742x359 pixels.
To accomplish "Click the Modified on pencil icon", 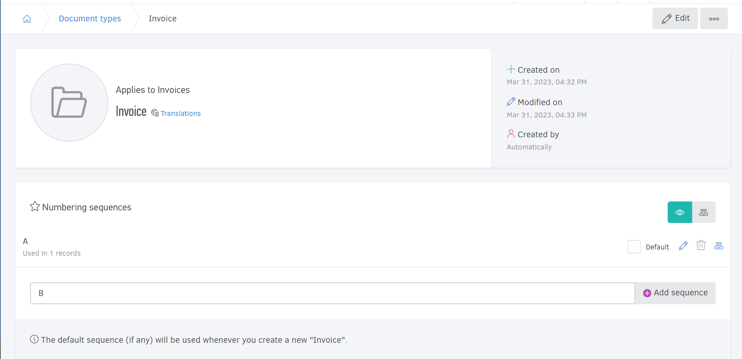I will pyautogui.click(x=511, y=102).
